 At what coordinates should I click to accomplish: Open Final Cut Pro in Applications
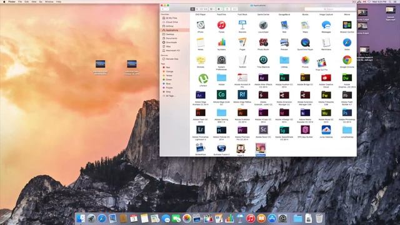[x=322, y=62]
